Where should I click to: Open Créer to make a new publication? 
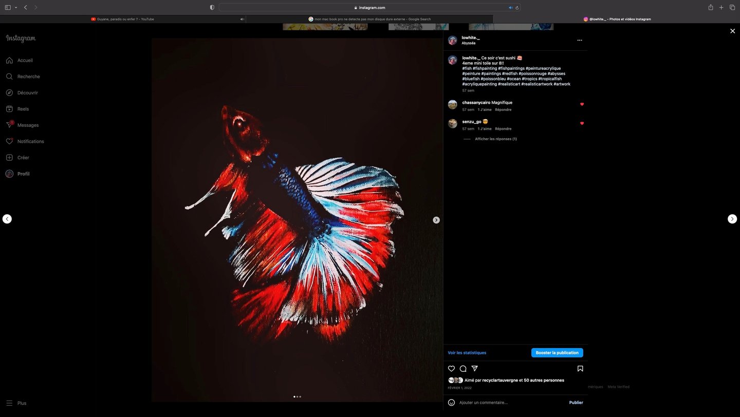click(23, 157)
